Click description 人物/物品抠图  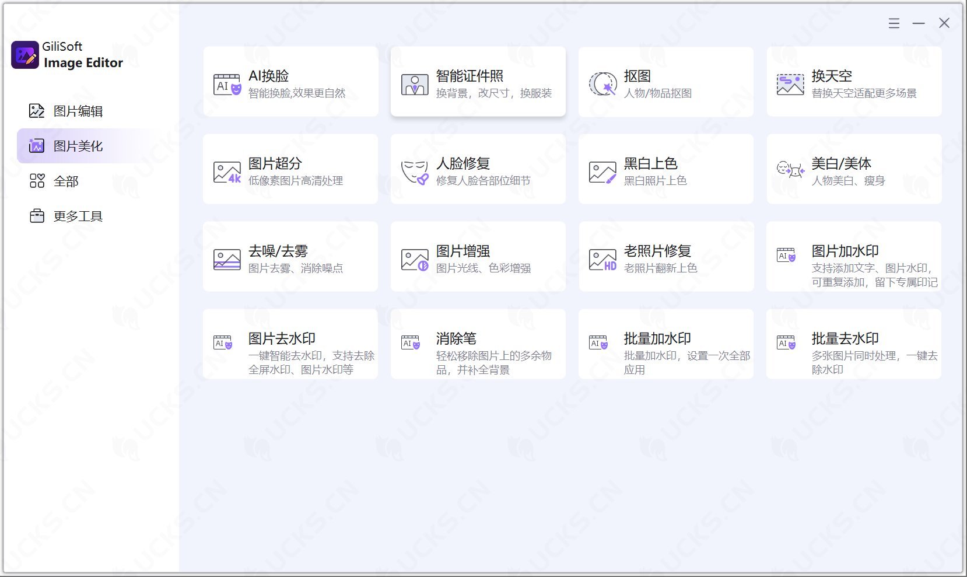658,93
